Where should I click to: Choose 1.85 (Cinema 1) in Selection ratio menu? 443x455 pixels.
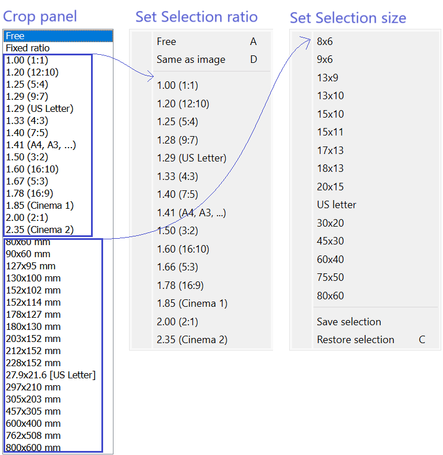click(192, 303)
